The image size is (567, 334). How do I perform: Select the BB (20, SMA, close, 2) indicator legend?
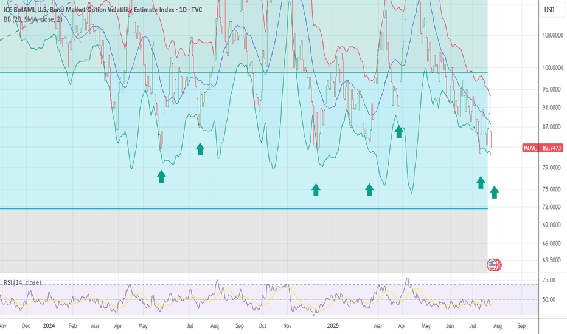(33, 19)
